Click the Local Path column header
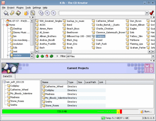156x121 pixels. [91, 82]
